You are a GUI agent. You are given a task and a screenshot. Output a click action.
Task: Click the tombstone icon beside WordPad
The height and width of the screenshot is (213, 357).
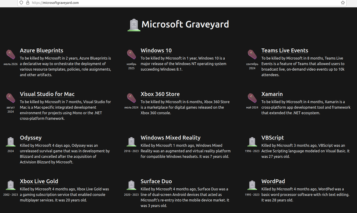[252, 185]
